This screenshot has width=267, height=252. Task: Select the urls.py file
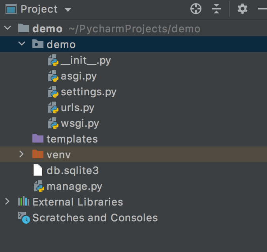point(77,107)
